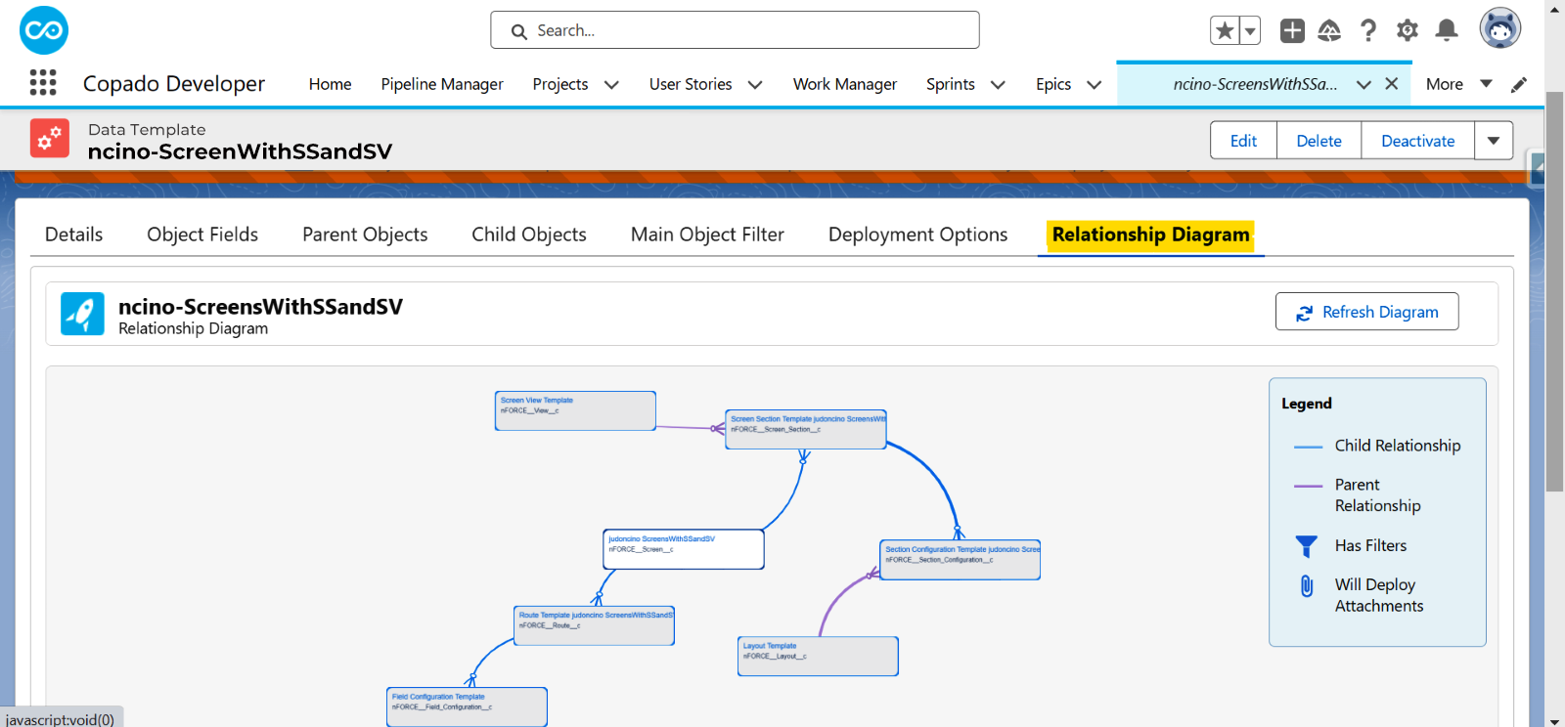Click the red Data Template gears icon

tap(50, 139)
